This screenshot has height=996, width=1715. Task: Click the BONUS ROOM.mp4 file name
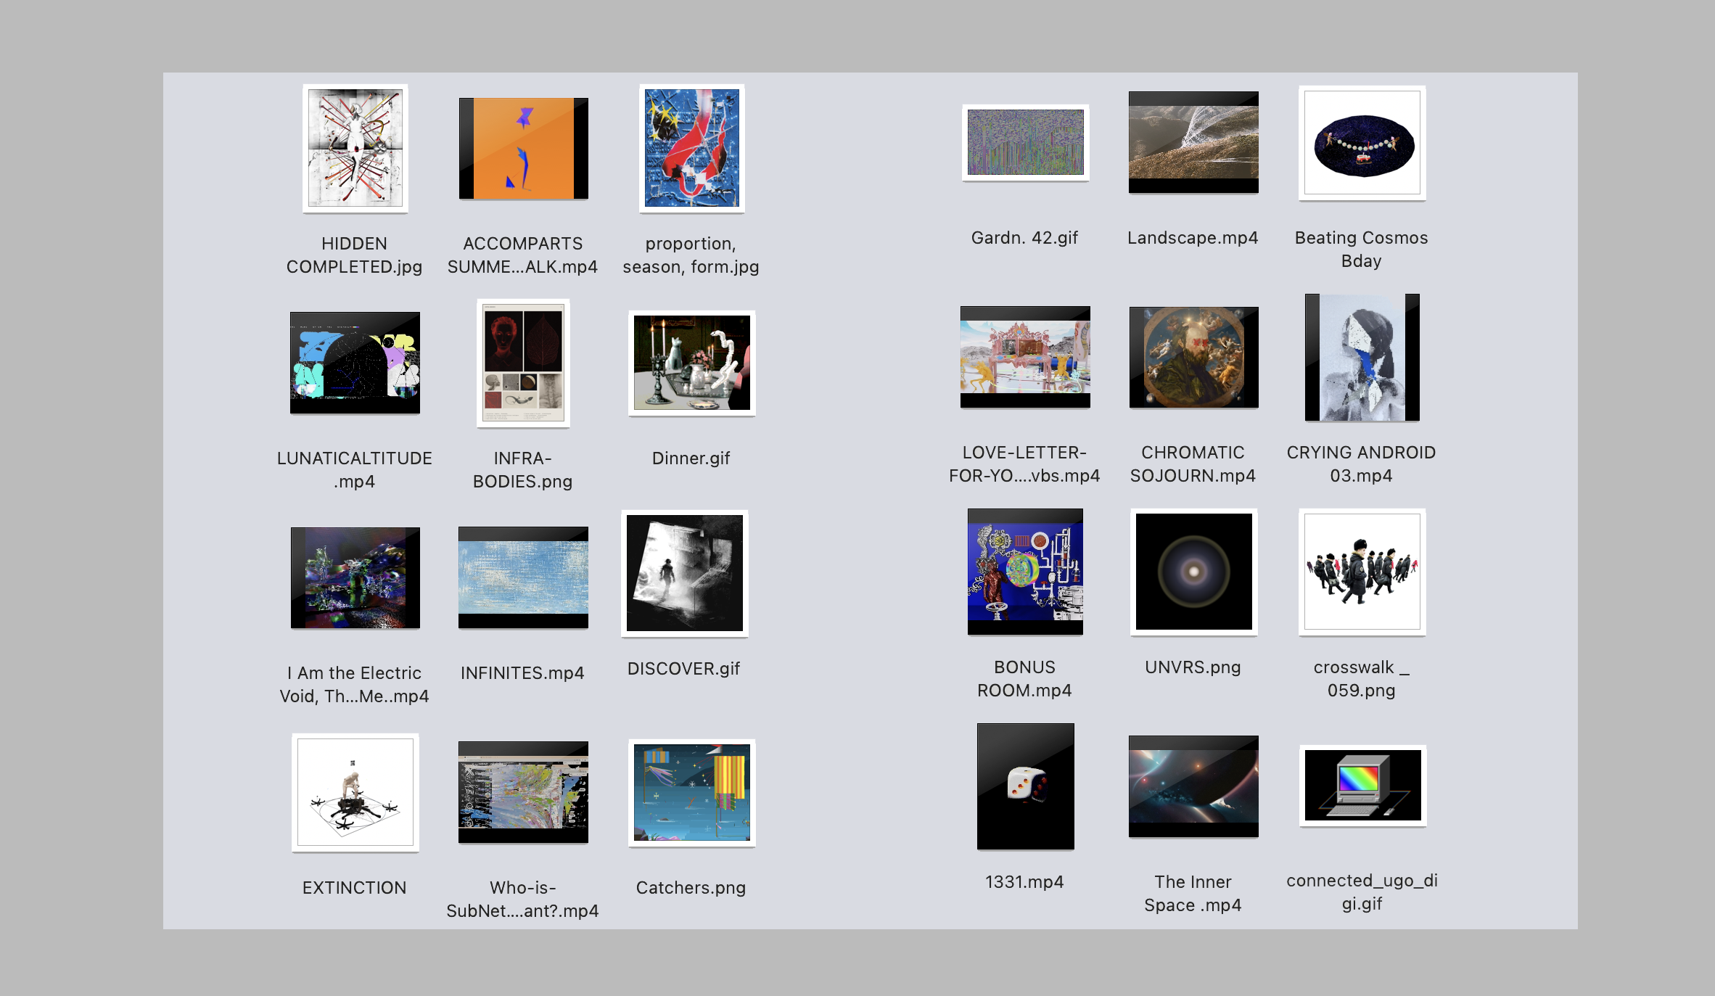coord(1025,679)
